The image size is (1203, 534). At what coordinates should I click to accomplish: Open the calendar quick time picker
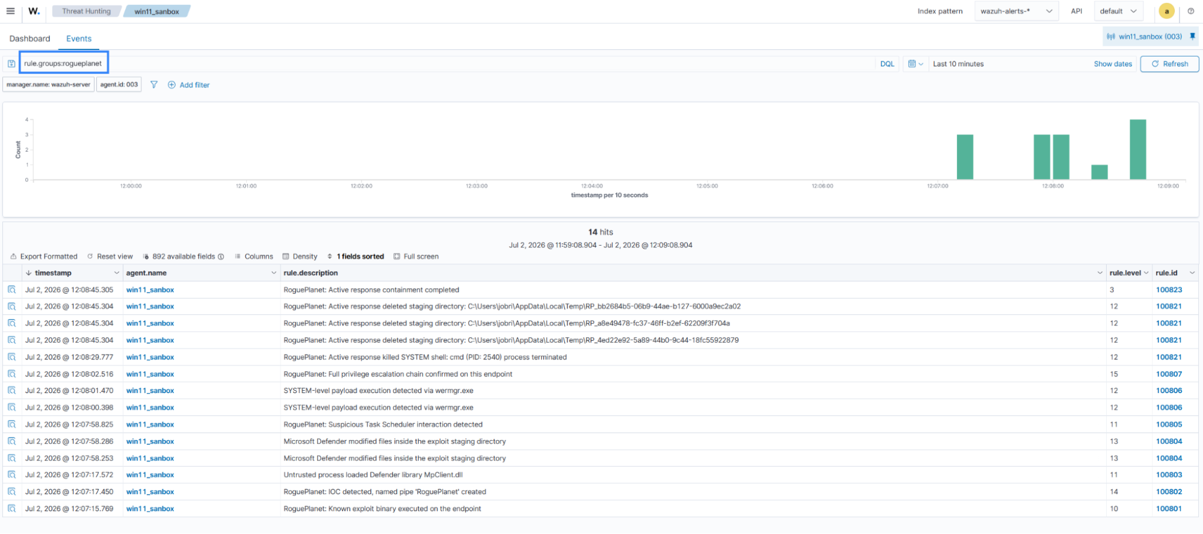pyautogui.click(x=915, y=64)
